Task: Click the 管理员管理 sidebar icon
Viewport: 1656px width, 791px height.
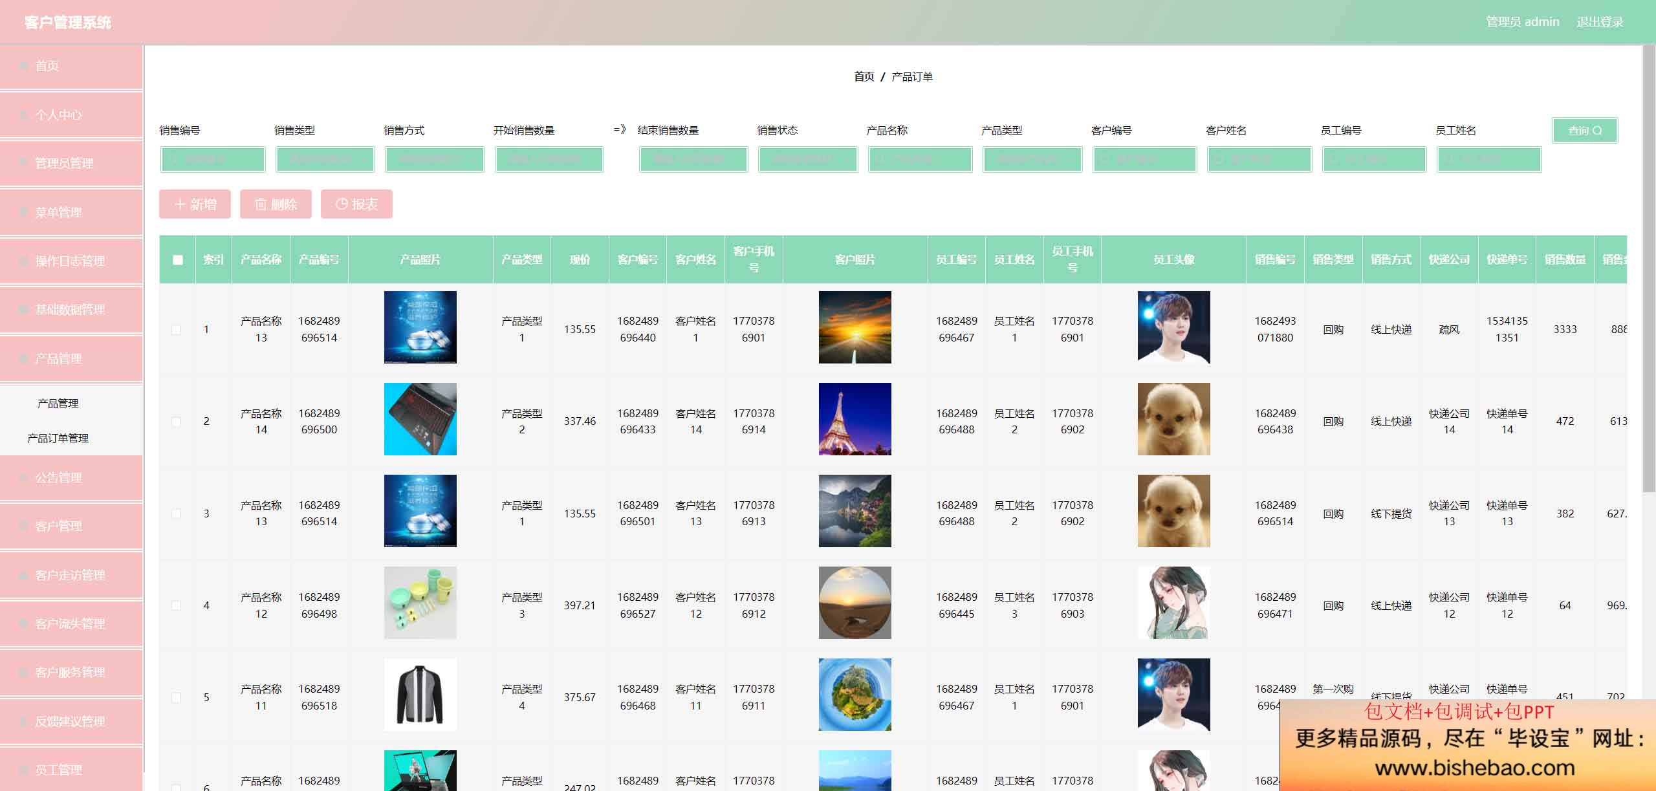Action: pyautogui.click(x=24, y=163)
